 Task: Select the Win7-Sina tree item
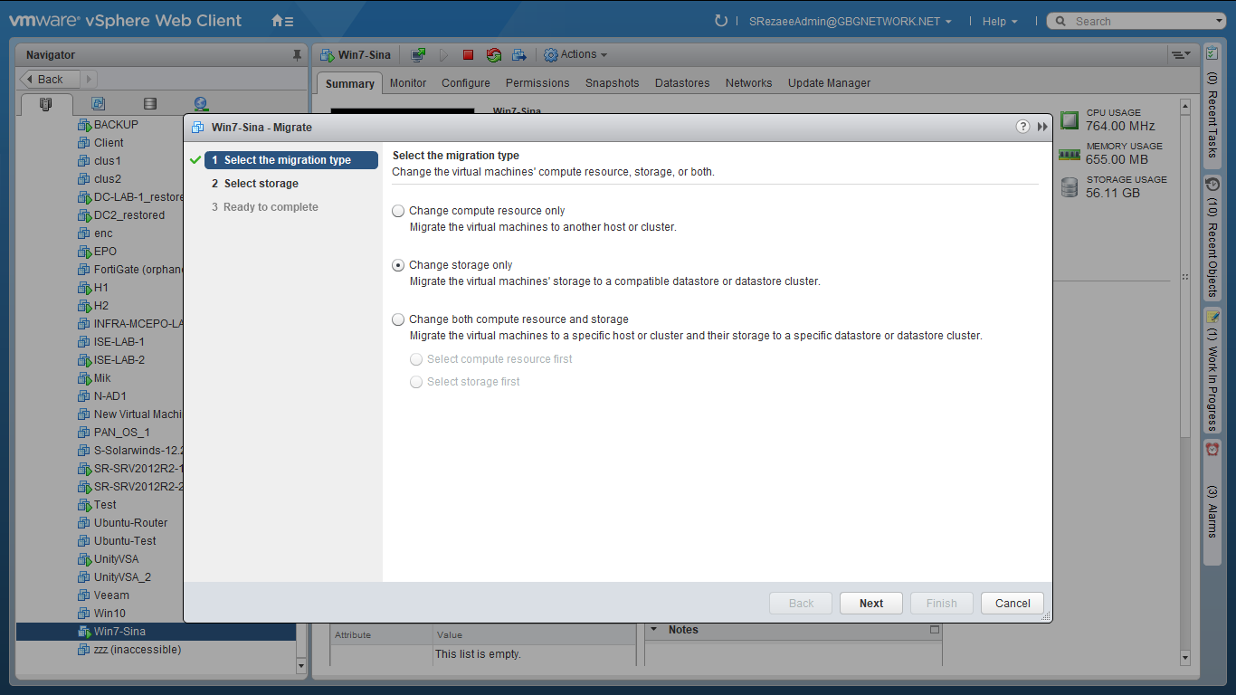[156, 632]
